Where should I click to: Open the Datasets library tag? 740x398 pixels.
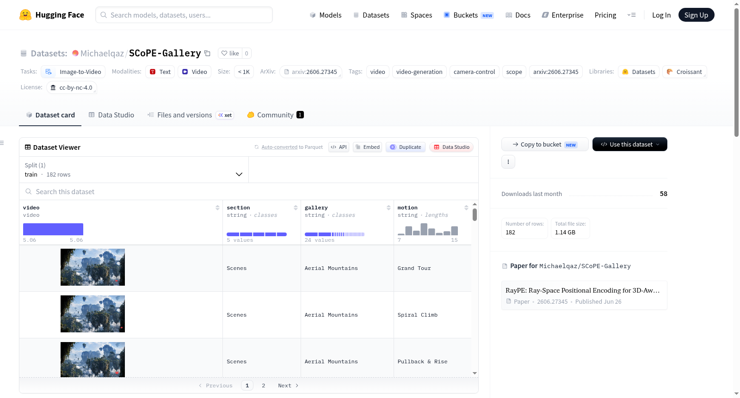tap(639, 72)
